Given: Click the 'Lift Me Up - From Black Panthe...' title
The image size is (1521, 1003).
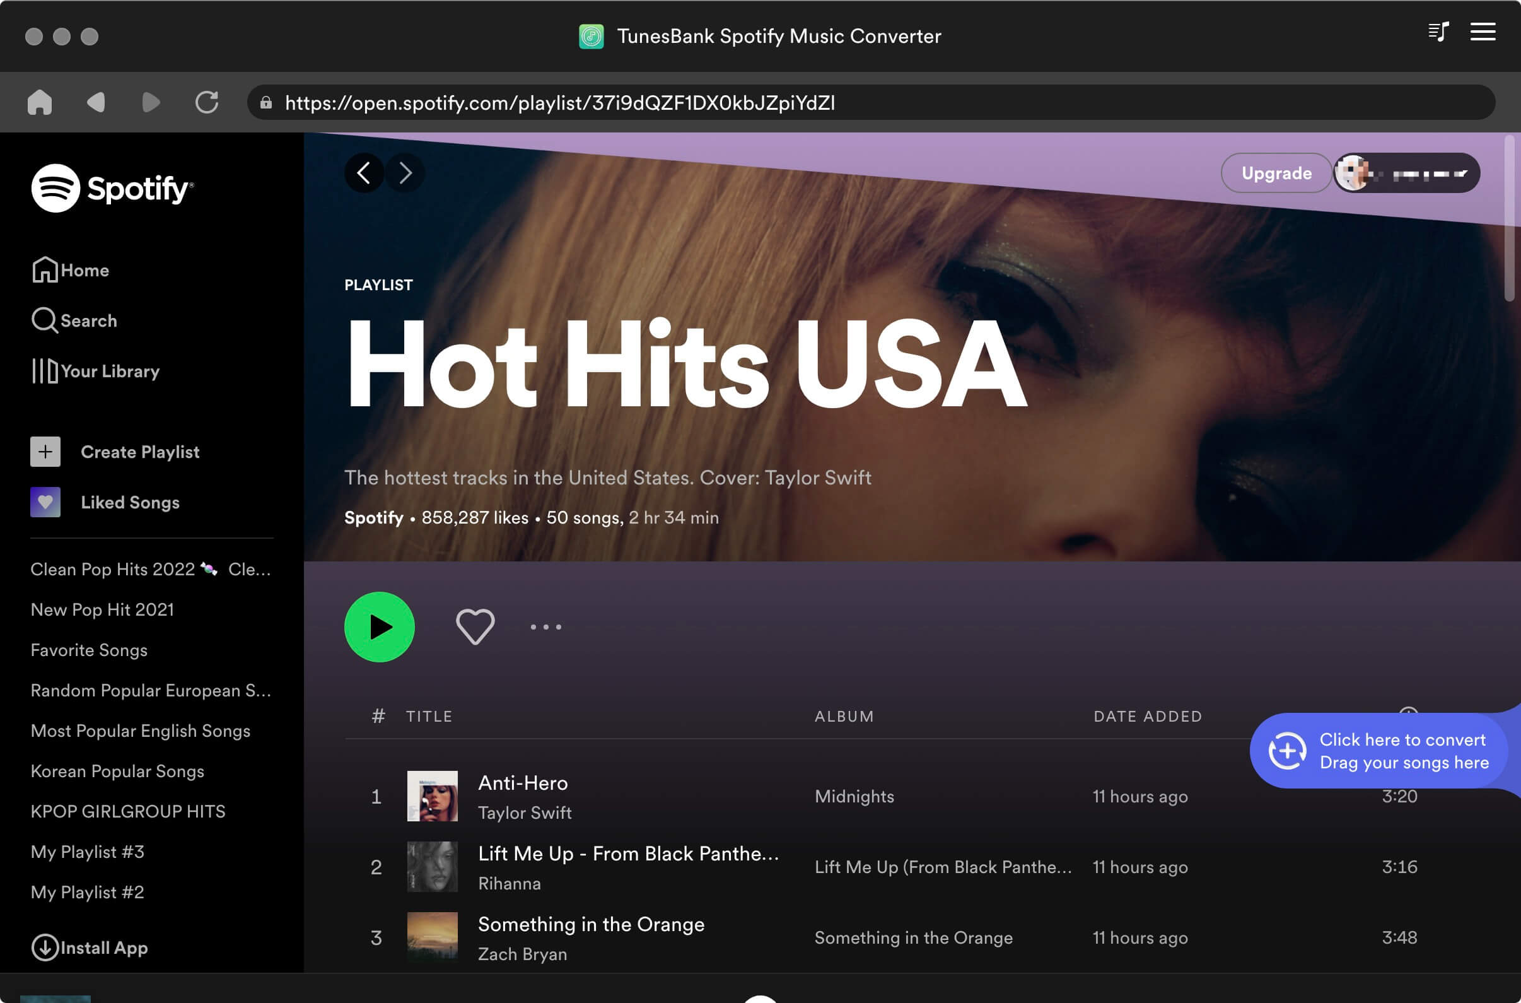Looking at the screenshot, I should (629, 853).
